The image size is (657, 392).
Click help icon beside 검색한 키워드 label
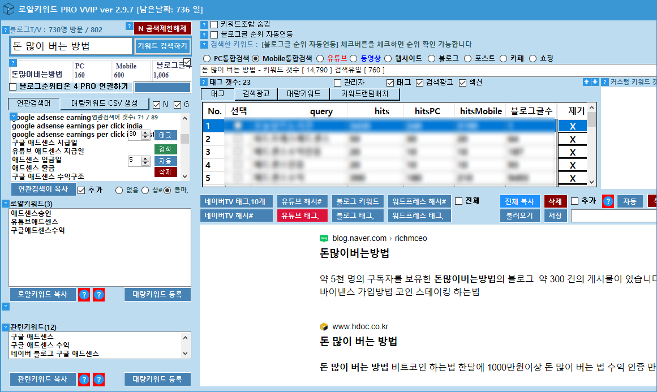tap(204, 45)
